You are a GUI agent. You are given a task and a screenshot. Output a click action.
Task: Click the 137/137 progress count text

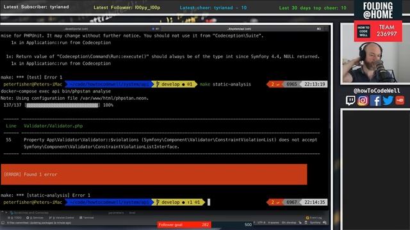pyautogui.click(x=12, y=105)
